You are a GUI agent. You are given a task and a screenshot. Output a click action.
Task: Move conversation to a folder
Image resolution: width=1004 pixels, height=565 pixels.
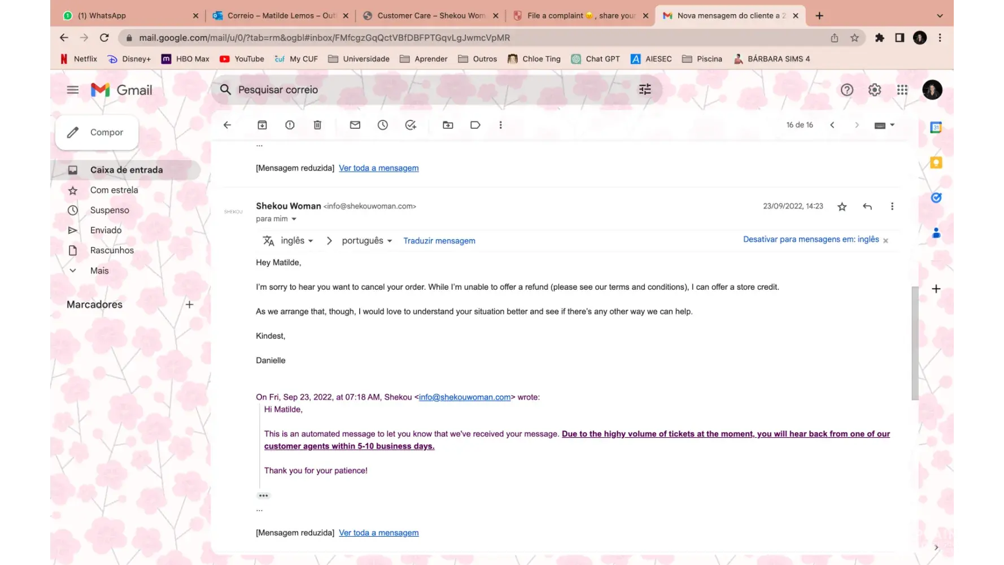(x=448, y=125)
